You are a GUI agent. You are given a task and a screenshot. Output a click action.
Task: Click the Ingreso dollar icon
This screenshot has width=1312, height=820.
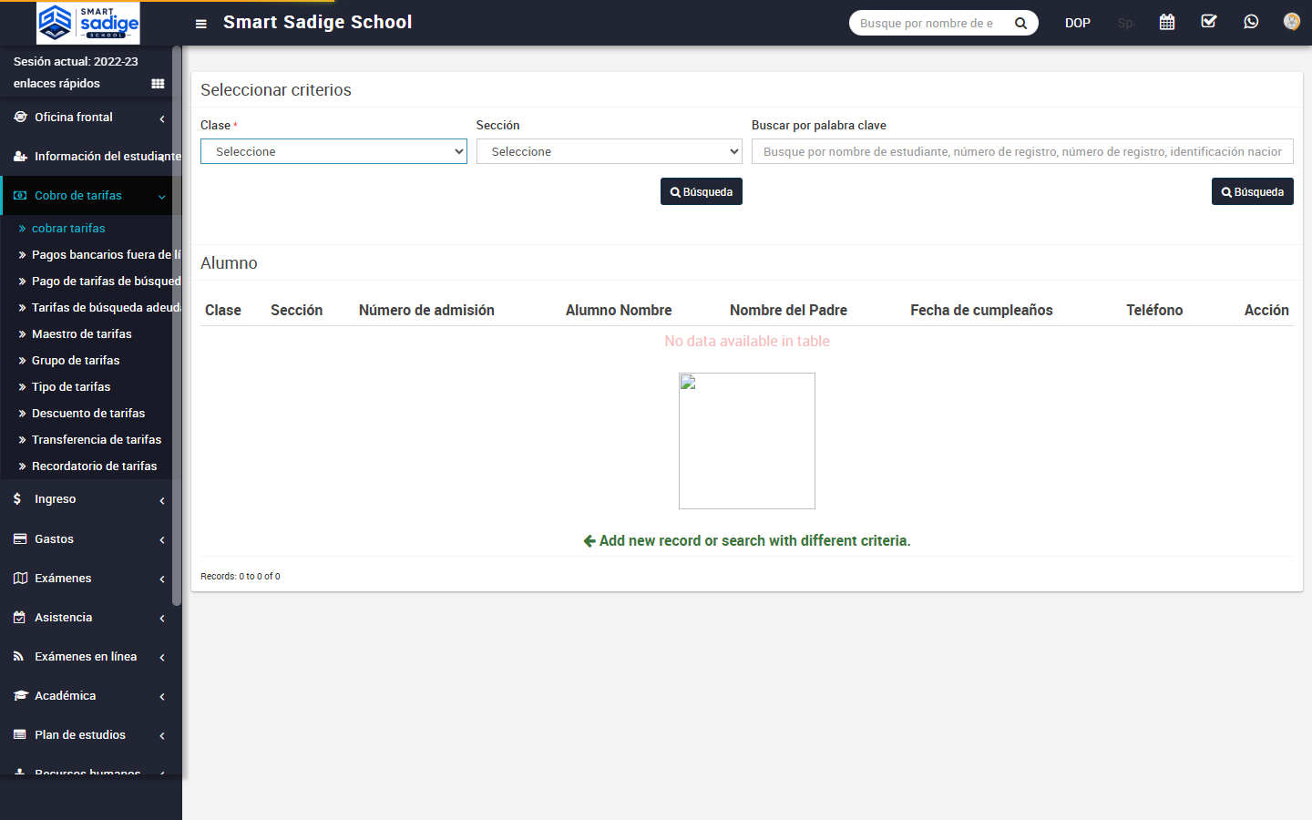click(x=17, y=498)
